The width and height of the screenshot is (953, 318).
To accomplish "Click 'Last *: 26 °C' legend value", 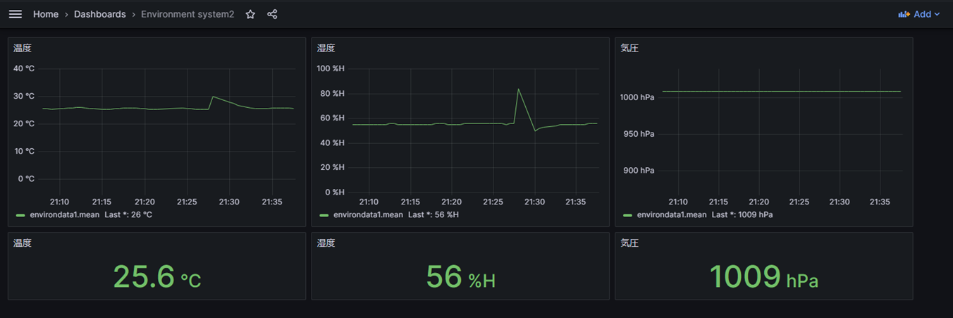I will pos(128,214).
